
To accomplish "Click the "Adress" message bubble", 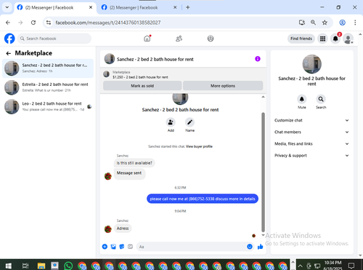I will pos(123,229).
